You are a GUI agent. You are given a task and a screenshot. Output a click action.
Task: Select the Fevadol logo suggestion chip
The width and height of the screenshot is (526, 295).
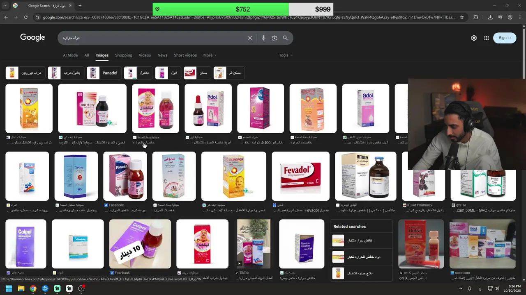pyautogui.click(x=197, y=73)
